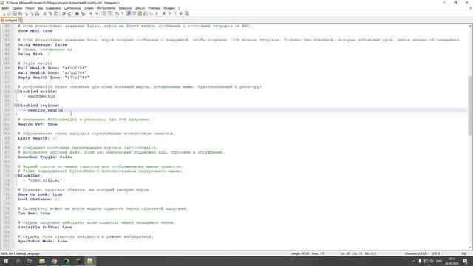
Task: Click the 'Delay Message: false' line
Action: click(x=43, y=44)
